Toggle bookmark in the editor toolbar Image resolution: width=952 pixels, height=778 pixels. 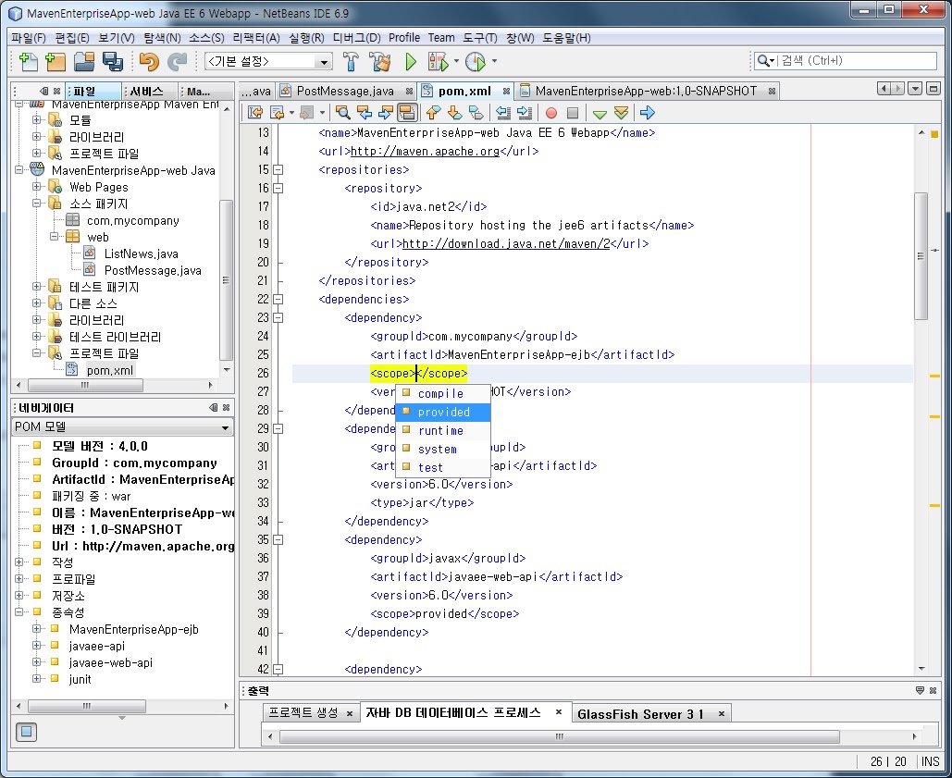[476, 113]
